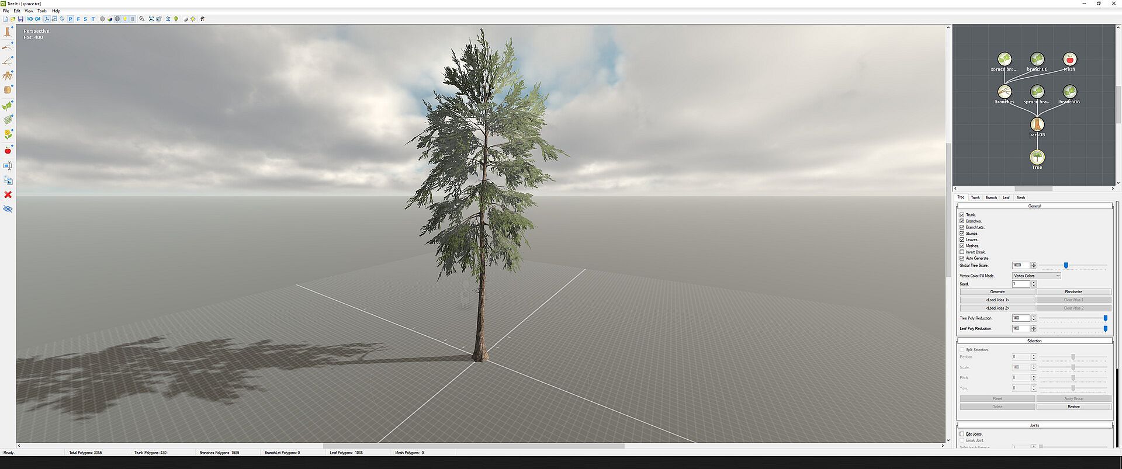Screen dimensions: 1122x469
Task: Switch to Top view with T icon
Action: pos(93,19)
